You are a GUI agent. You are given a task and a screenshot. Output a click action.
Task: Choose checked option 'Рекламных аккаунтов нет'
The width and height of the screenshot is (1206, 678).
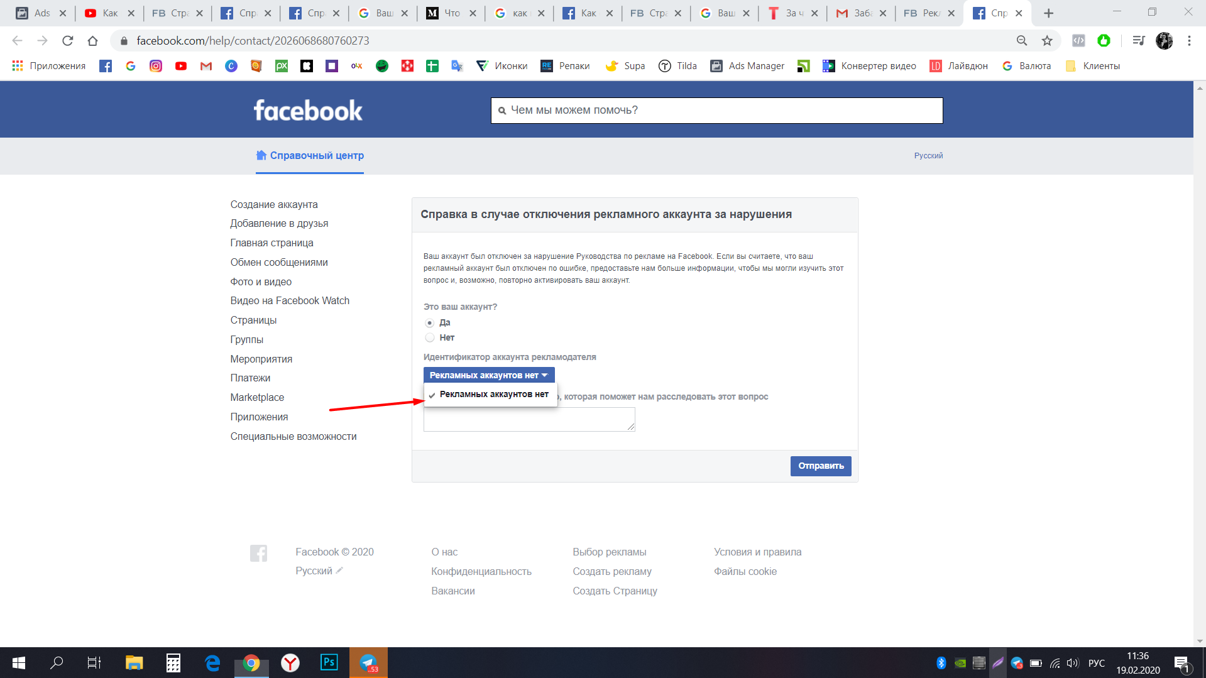pyautogui.click(x=490, y=395)
